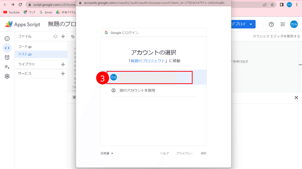Click the ライブラリ section label

click(26, 64)
